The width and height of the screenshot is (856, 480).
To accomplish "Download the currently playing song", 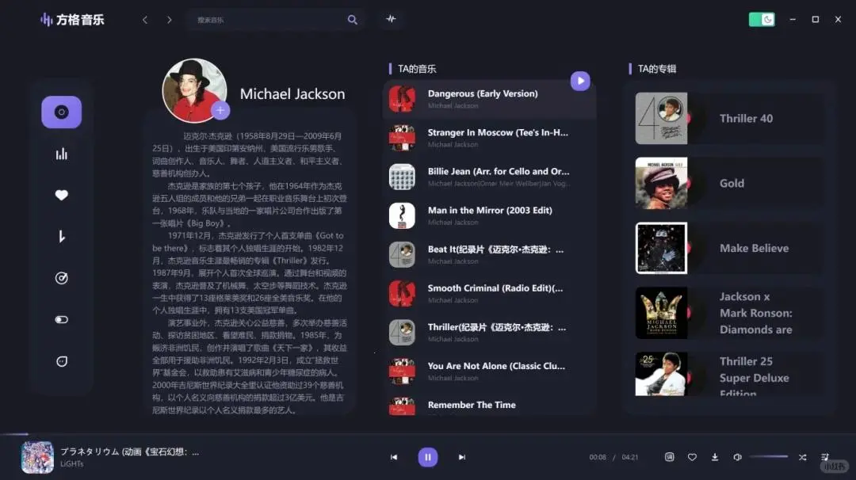I will tap(714, 457).
